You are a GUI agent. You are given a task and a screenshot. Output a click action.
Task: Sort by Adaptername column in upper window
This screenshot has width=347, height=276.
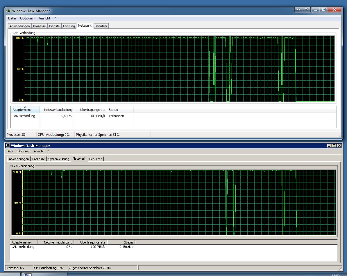(25, 110)
